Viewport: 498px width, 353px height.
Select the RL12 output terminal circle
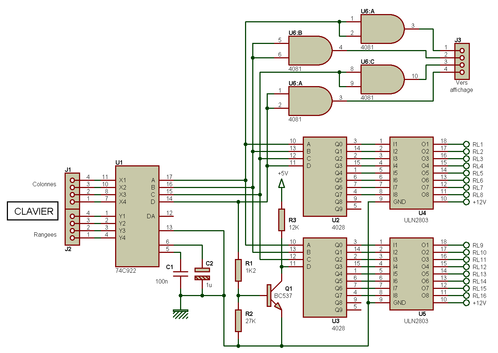tap(466, 267)
